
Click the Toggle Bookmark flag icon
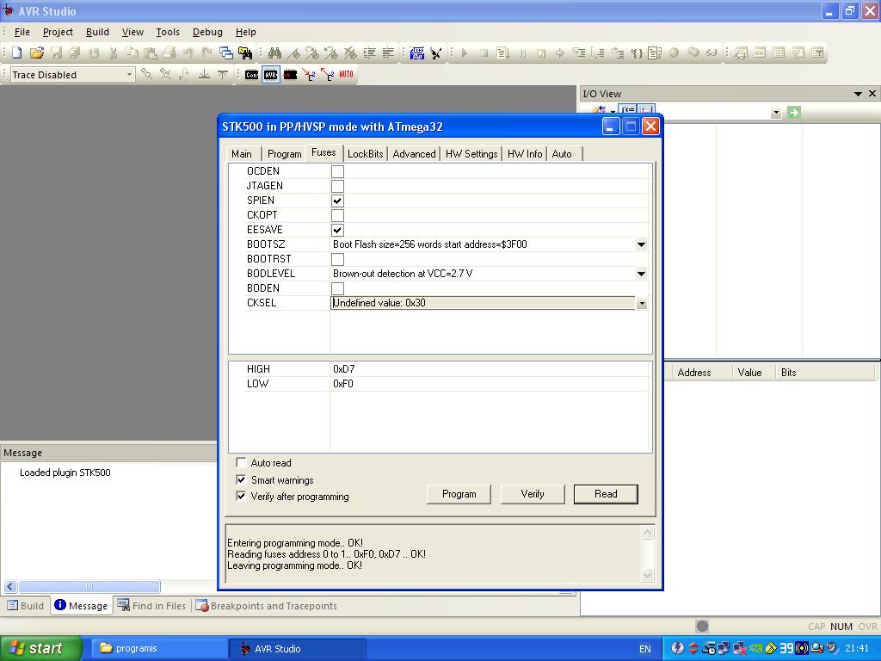point(293,53)
